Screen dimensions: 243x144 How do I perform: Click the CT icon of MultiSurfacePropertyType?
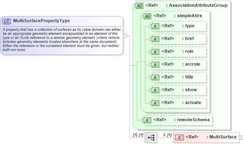tap(6, 21)
